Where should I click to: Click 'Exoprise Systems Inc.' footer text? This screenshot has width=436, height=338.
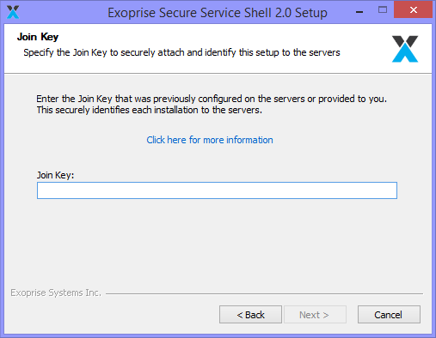point(56,293)
